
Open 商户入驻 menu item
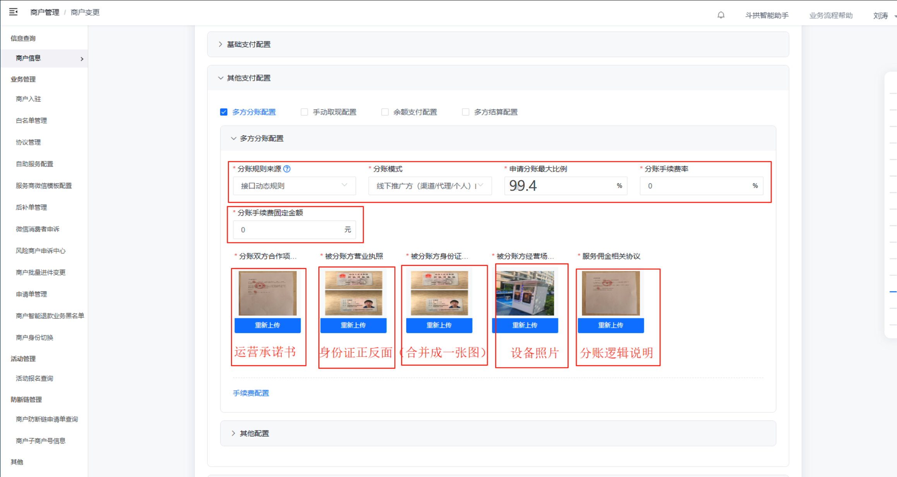28,99
